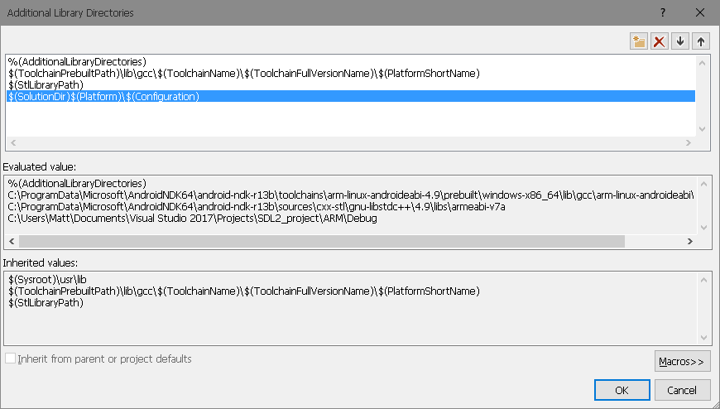Toggle Inherit from parent or project defaults
This screenshot has width=720, height=409.
10,359
